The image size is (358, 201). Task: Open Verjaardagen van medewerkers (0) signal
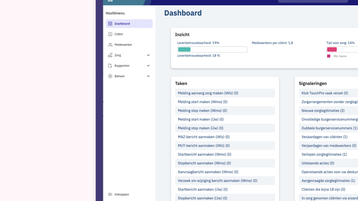328,146
